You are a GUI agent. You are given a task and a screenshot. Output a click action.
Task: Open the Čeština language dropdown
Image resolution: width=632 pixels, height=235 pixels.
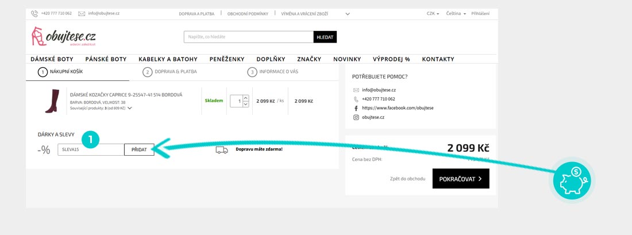click(x=456, y=13)
